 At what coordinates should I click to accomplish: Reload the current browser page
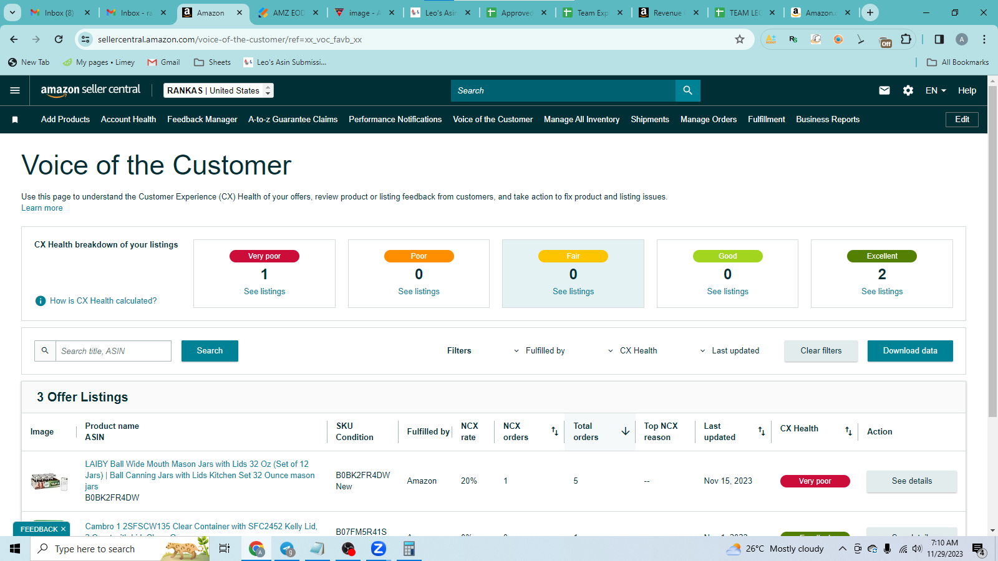[59, 39]
